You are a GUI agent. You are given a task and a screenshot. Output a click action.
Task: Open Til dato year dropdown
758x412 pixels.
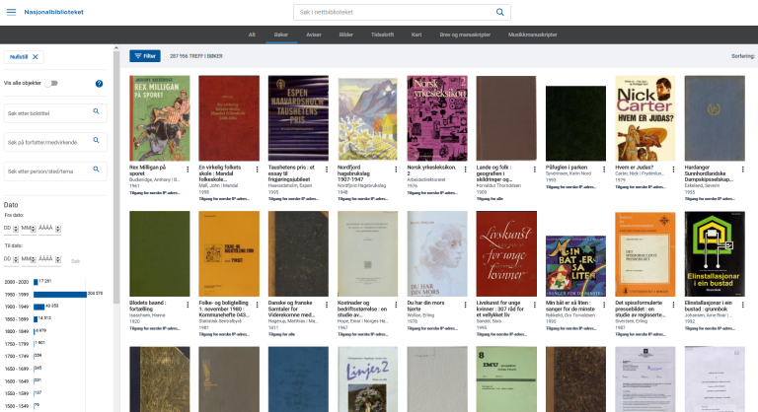[49, 259]
